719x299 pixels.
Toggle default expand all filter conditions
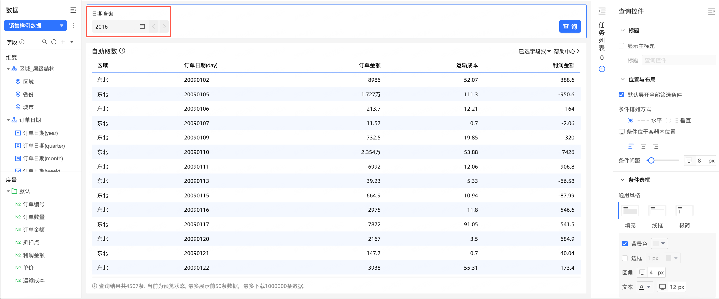pyautogui.click(x=621, y=95)
